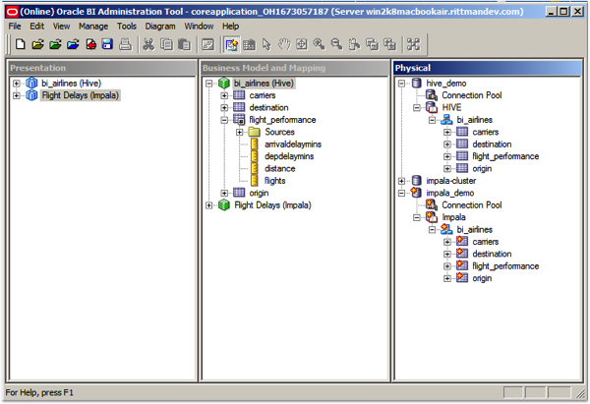Screen dimensions: 590x404
Task: Open the Window menu
Action: (199, 27)
